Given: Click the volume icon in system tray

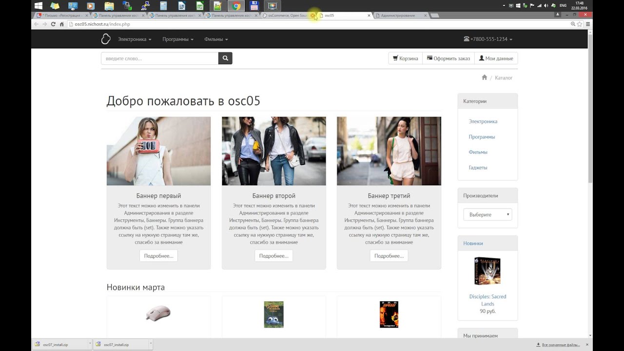Looking at the screenshot, I should point(546,5).
